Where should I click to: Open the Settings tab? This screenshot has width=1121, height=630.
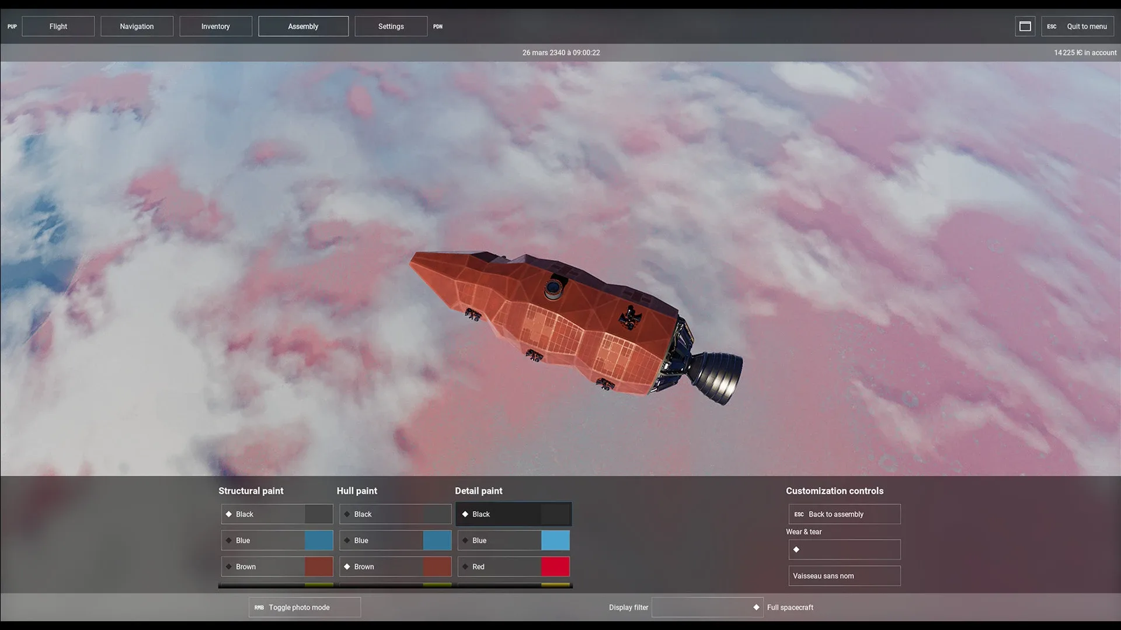pos(391,26)
